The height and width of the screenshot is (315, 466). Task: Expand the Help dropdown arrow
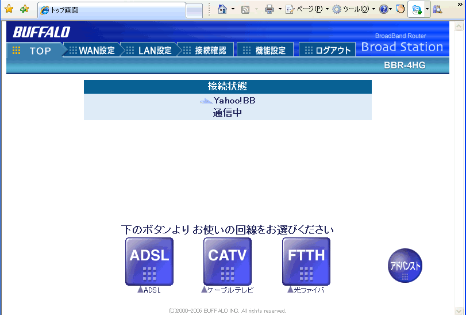point(391,10)
